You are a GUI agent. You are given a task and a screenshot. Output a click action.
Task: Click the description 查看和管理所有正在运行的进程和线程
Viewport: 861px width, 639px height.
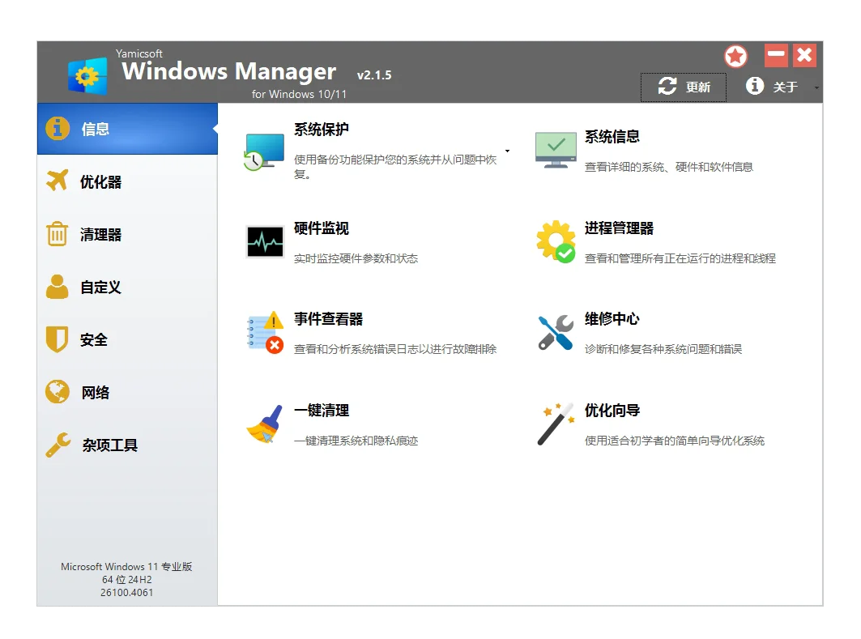click(680, 258)
